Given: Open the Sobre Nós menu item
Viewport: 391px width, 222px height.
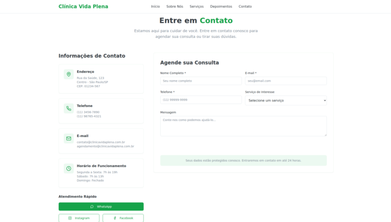Looking at the screenshot, I should [174, 7].
